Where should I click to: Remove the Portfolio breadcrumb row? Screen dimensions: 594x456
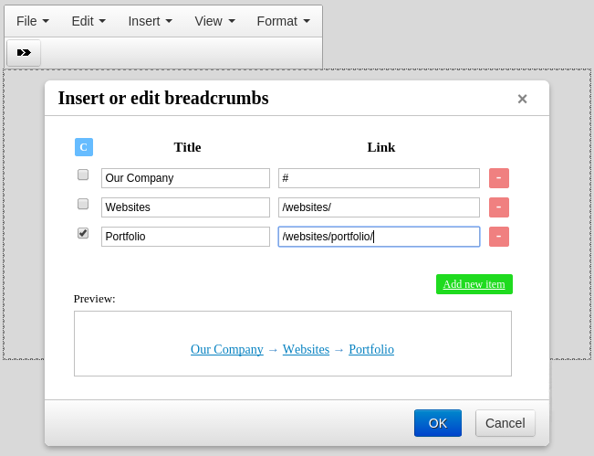click(x=498, y=237)
